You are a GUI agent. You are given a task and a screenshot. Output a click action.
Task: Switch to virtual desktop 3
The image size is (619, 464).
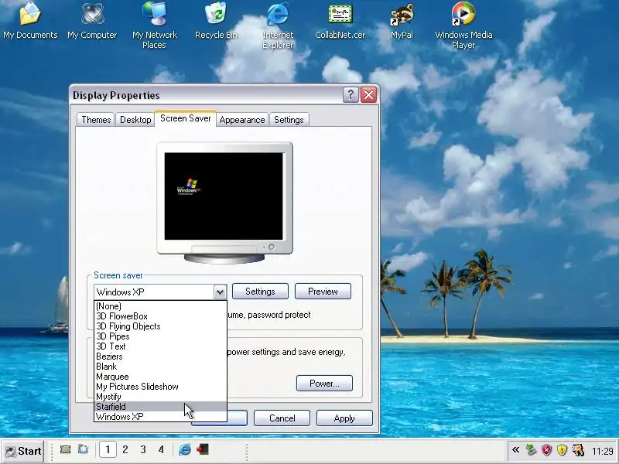(143, 450)
